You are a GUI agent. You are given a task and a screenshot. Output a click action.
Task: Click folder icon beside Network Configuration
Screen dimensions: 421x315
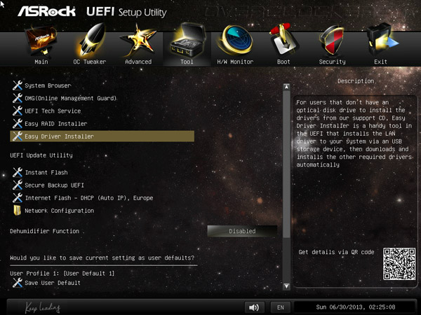pyautogui.click(x=18, y=211)
